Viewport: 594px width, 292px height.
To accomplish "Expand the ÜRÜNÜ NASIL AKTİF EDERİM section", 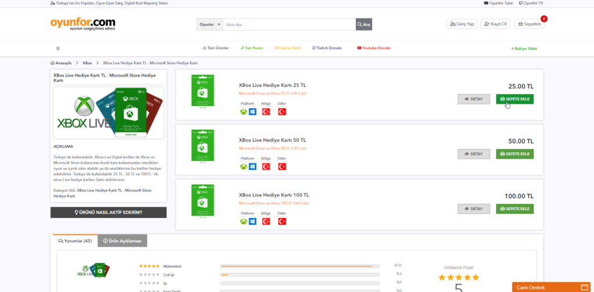I will tap(108, 212).
